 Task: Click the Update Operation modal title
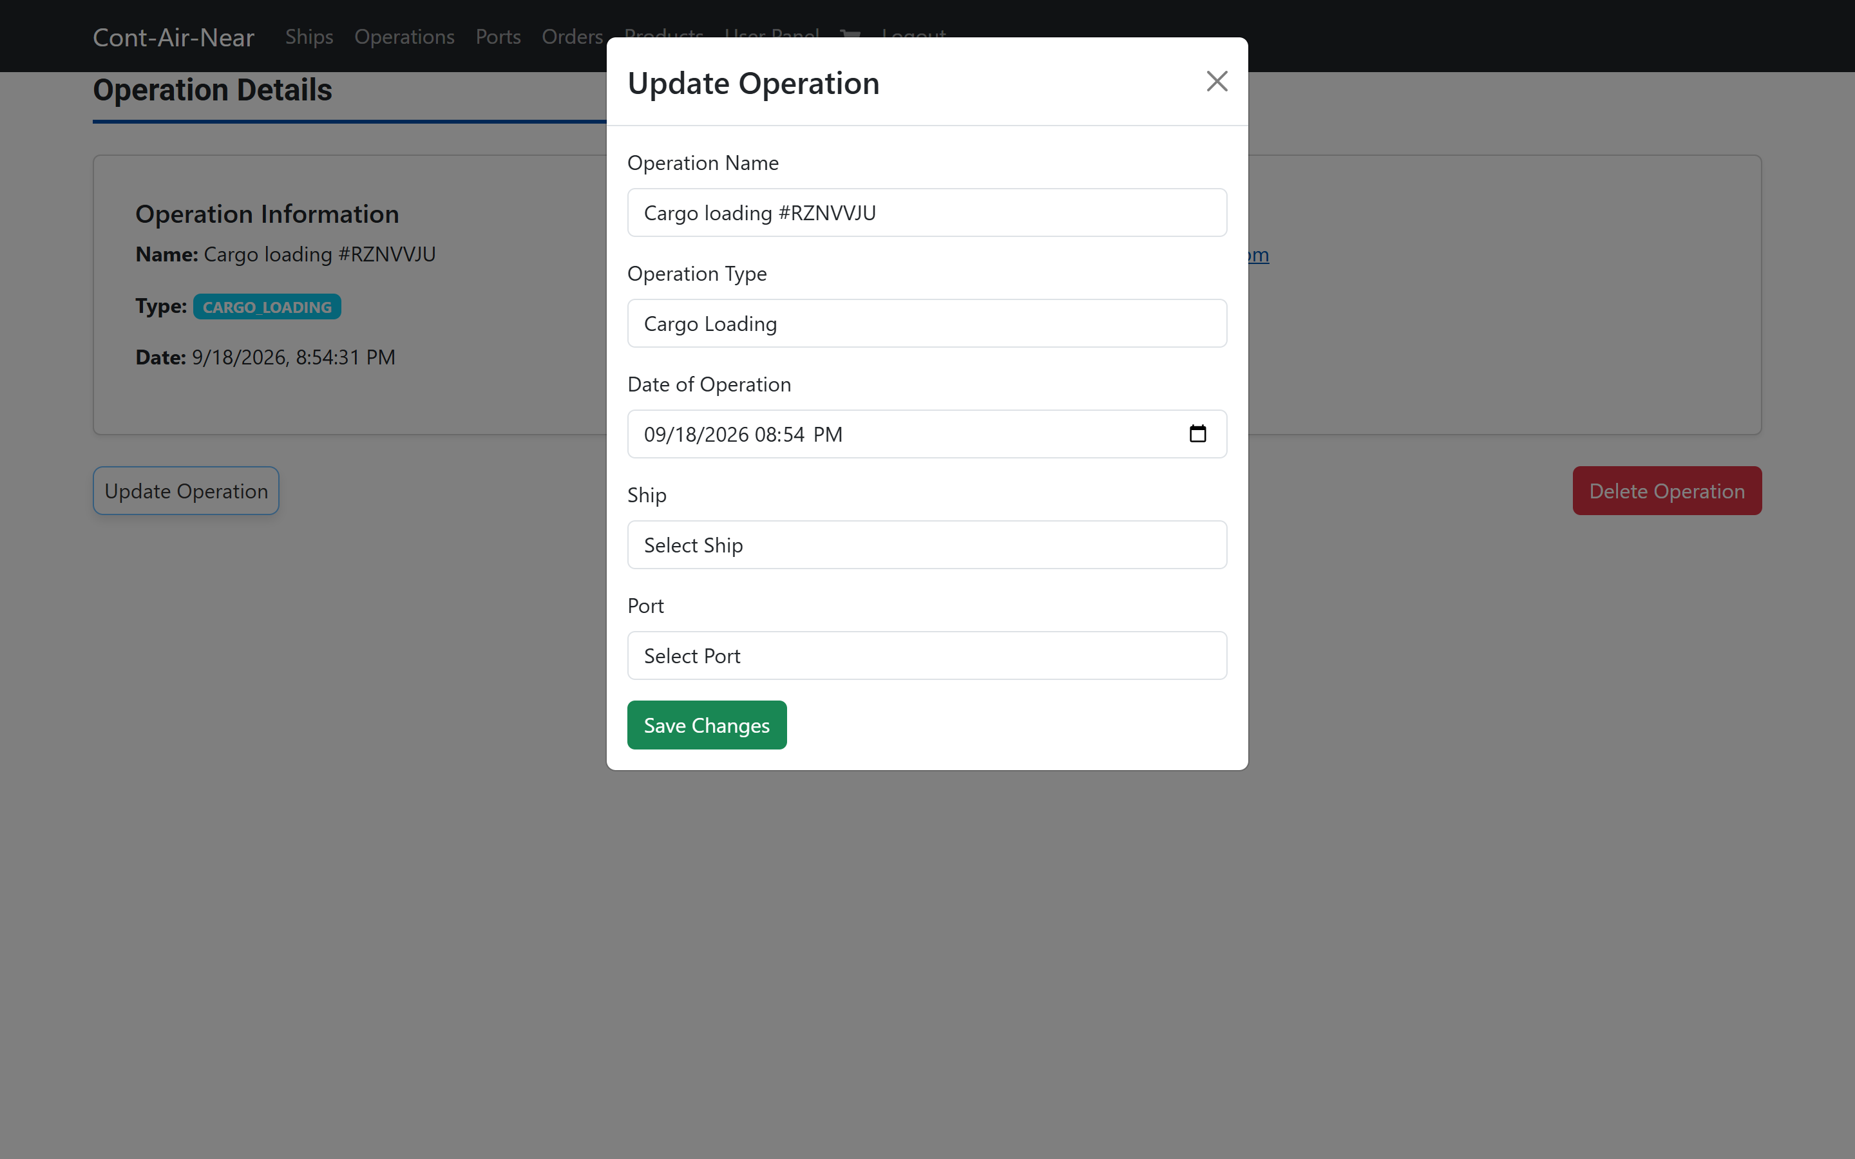coord(754,83)
